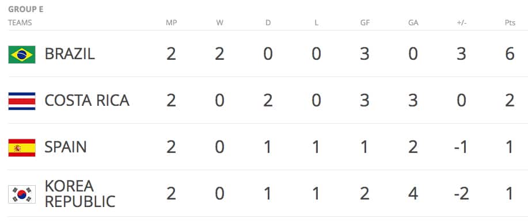Viewport: 528px width, 222px height.
Task: Click the GROUP E heading
Action: 25,9
